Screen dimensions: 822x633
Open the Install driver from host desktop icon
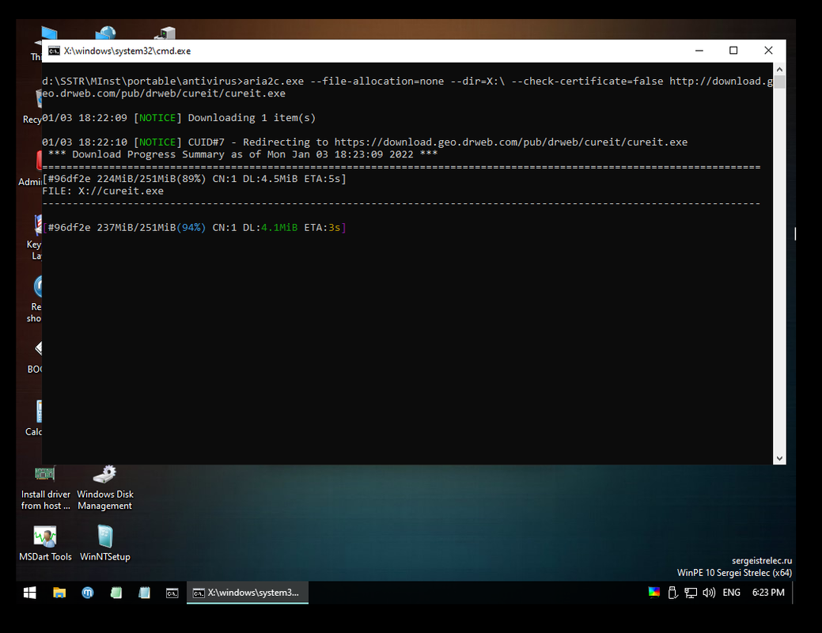click(x=45, y=487)
